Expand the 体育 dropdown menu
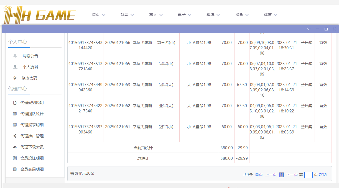This screenshot has width=339, height=188. coord(271,15)
